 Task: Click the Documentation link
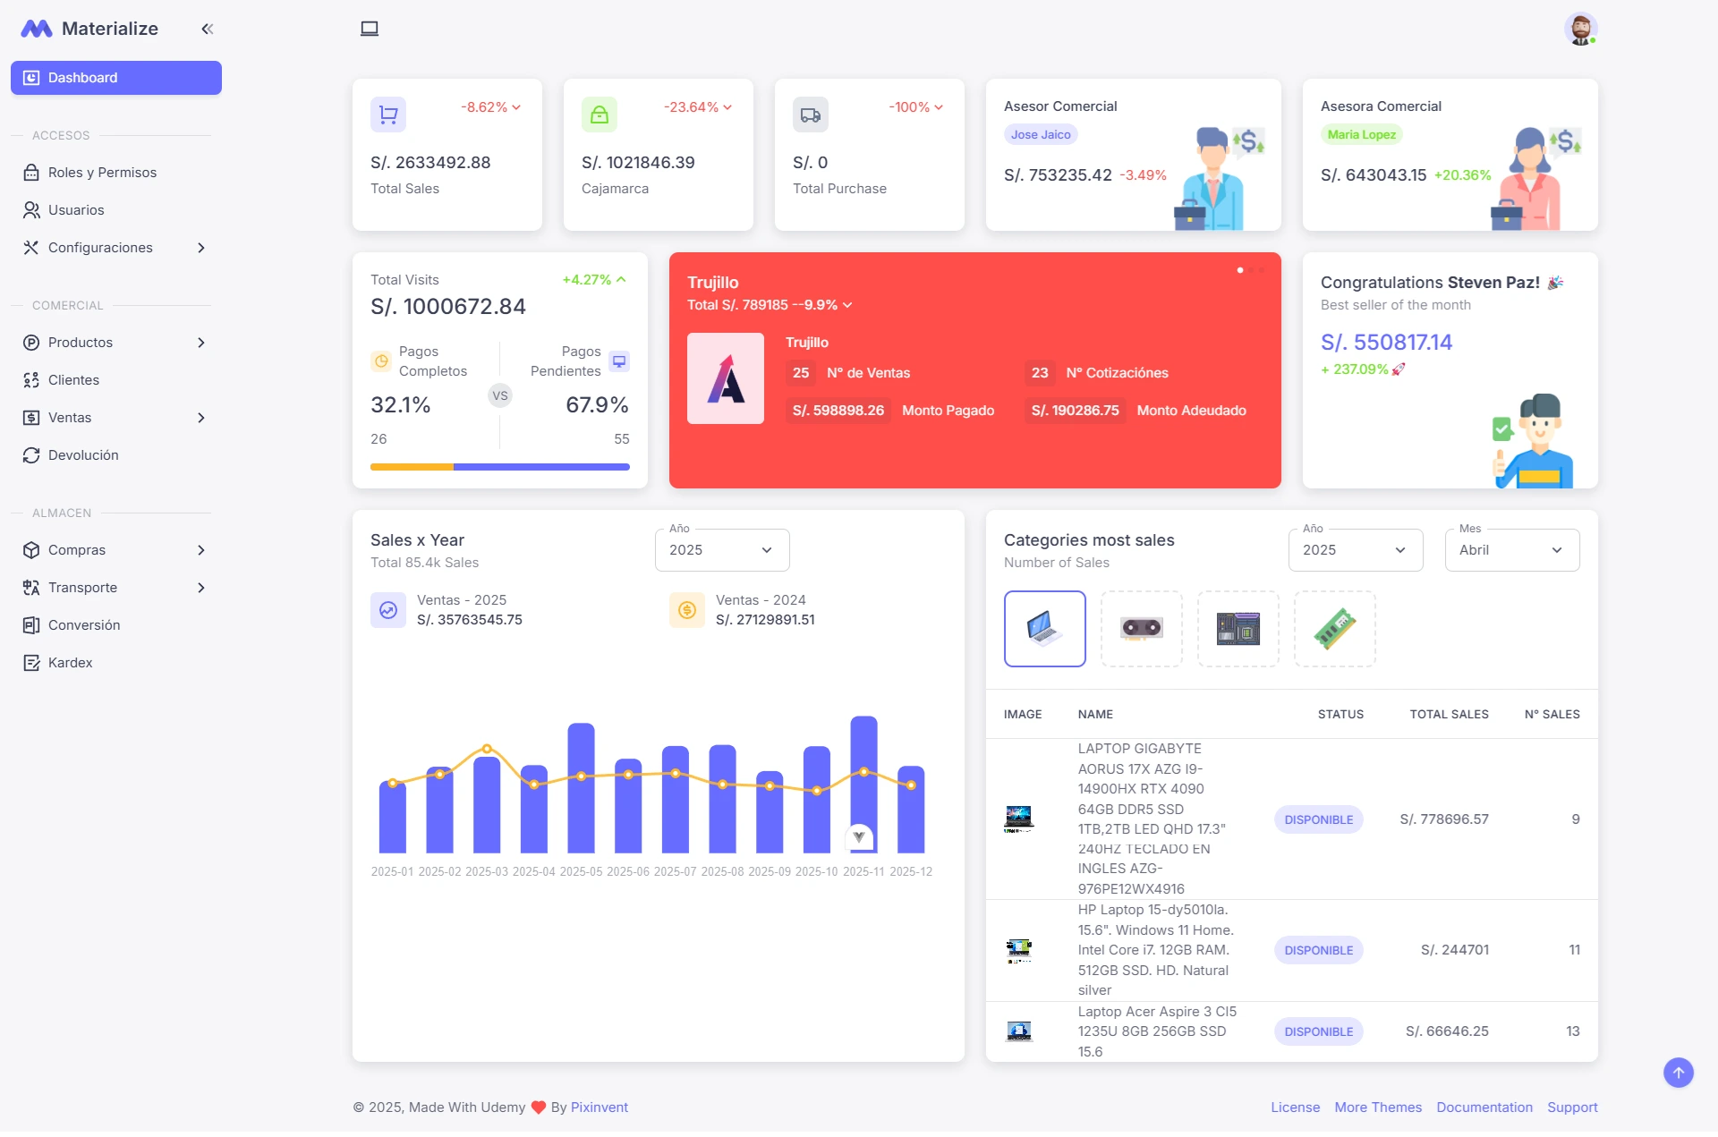1484,1107
